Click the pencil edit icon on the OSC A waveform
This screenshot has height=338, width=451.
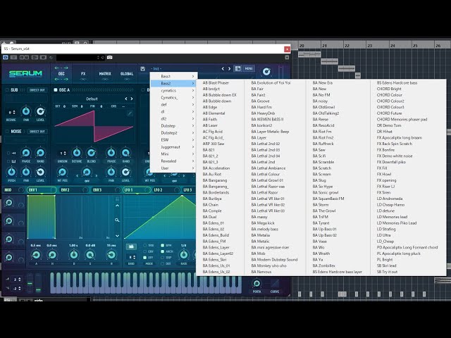pos(130,113)
